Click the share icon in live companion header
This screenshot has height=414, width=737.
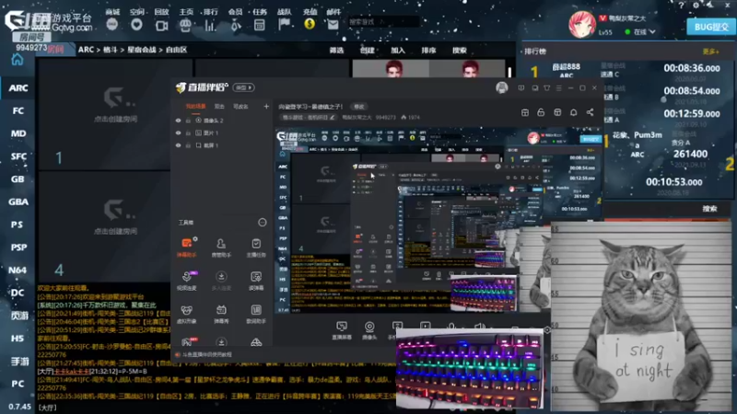pos(590,112)
